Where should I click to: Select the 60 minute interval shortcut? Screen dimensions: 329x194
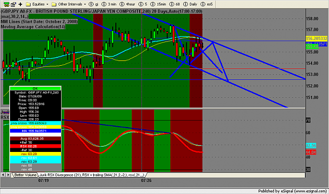pyautogui.click(x=175, y=4)
